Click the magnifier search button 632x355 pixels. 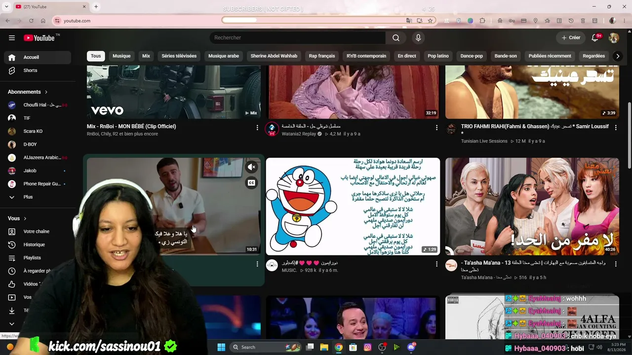point(396,38)
